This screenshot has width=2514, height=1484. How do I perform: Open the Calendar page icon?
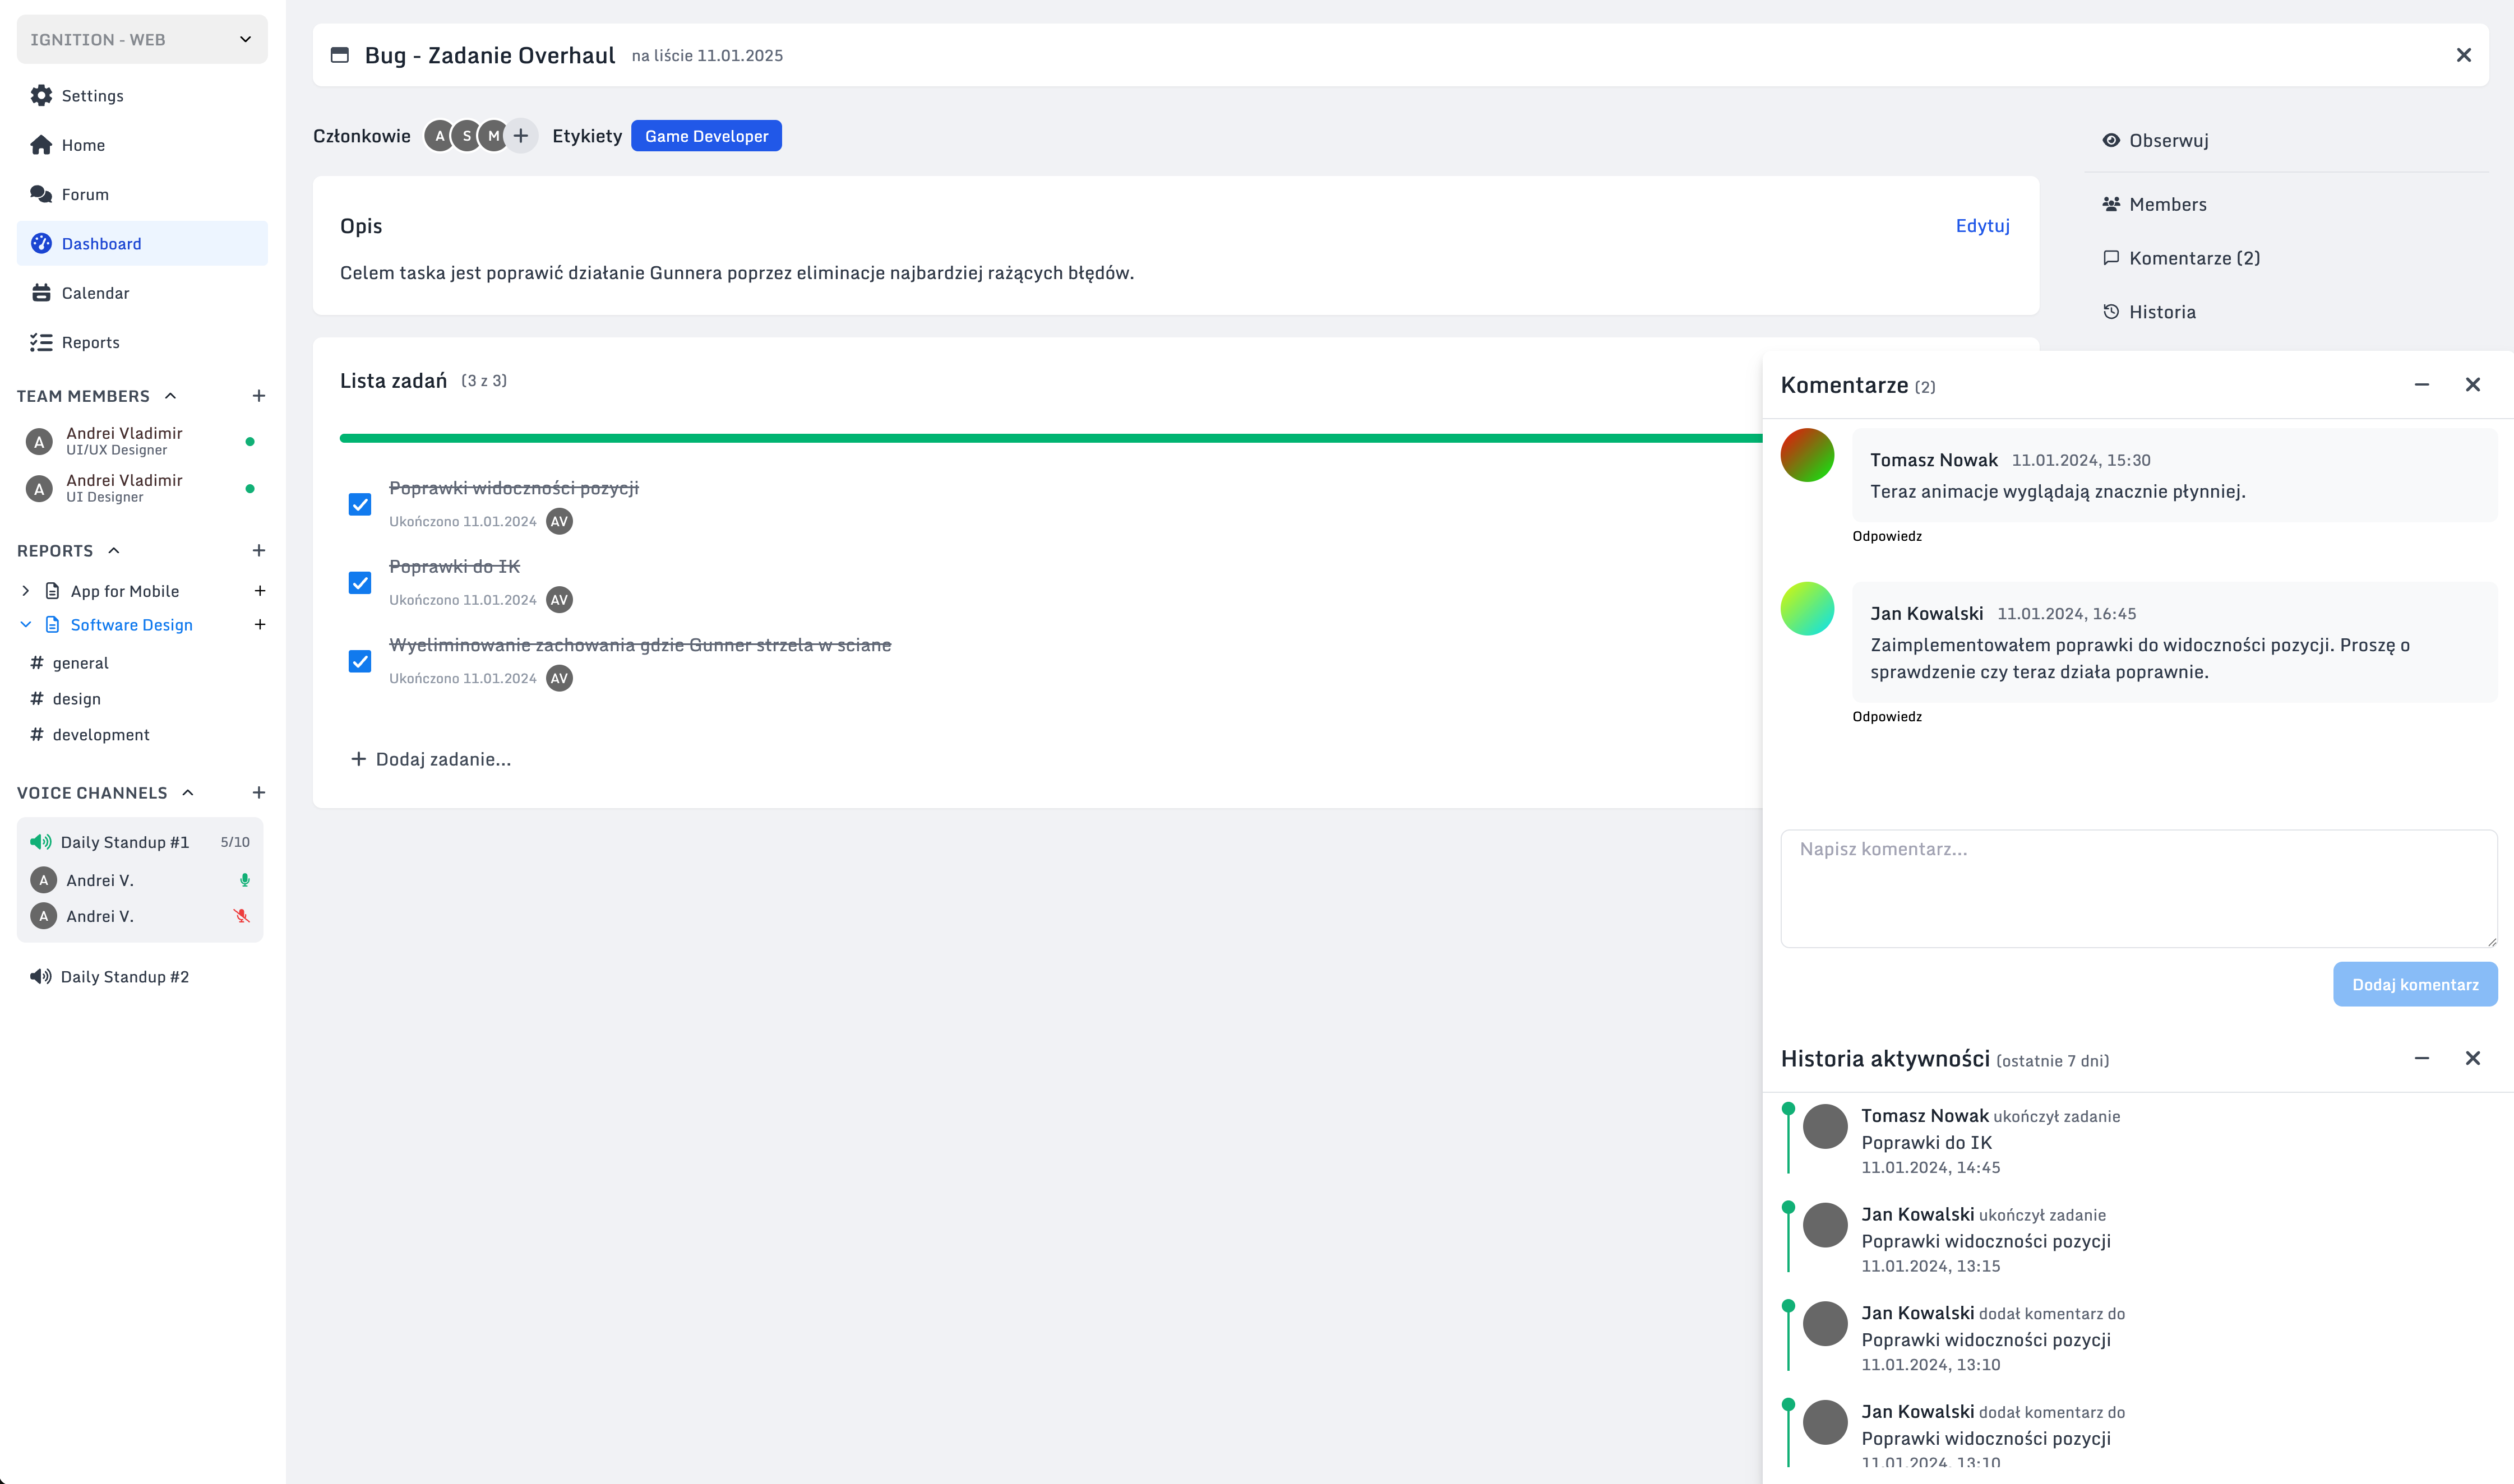tap(41, 293)
